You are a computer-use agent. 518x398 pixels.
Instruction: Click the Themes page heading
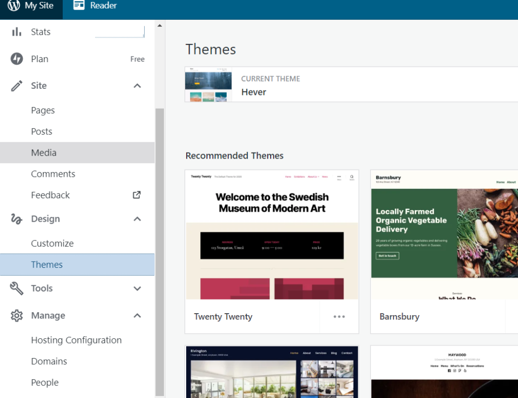pos(210,49)
